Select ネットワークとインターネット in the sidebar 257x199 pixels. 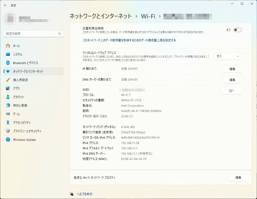[x=34, y=72]
